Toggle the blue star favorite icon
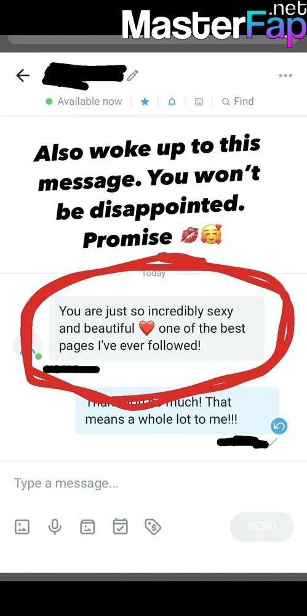Image resolution: width=307 pixels, height=616 pixels. [x=145, y=102]
